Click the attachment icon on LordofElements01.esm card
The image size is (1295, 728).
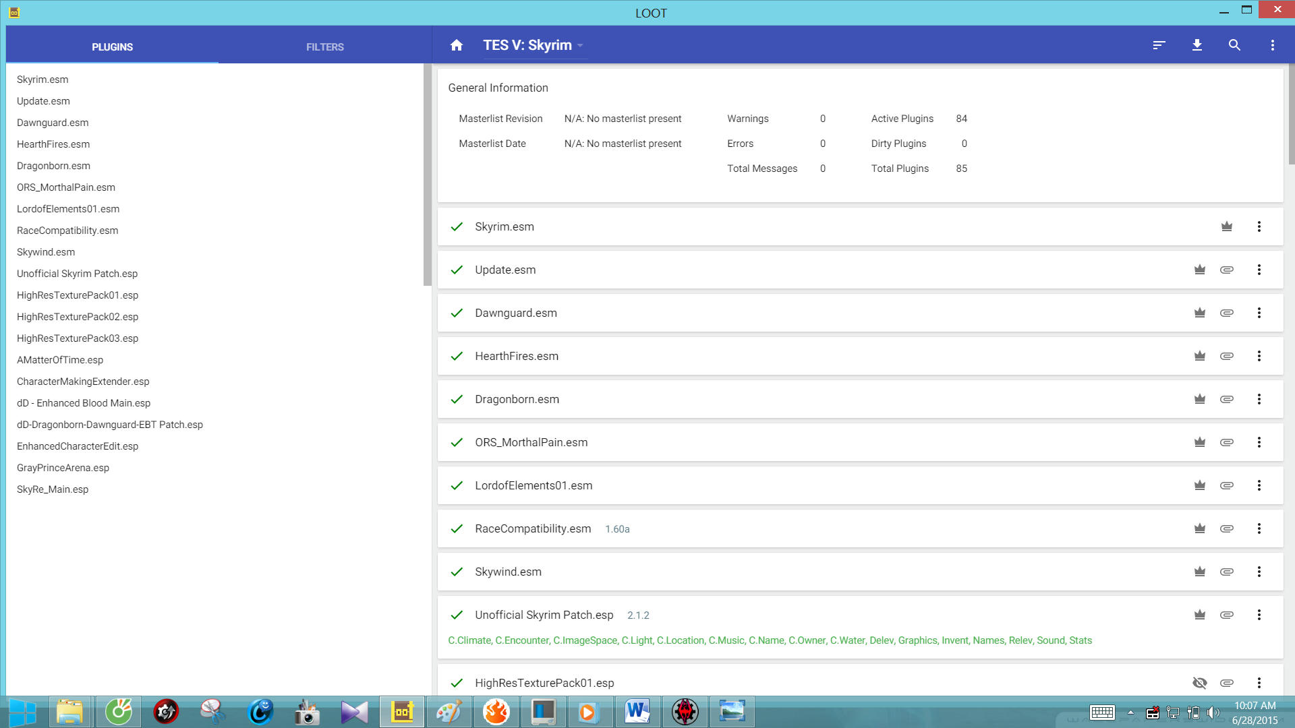1227,485
